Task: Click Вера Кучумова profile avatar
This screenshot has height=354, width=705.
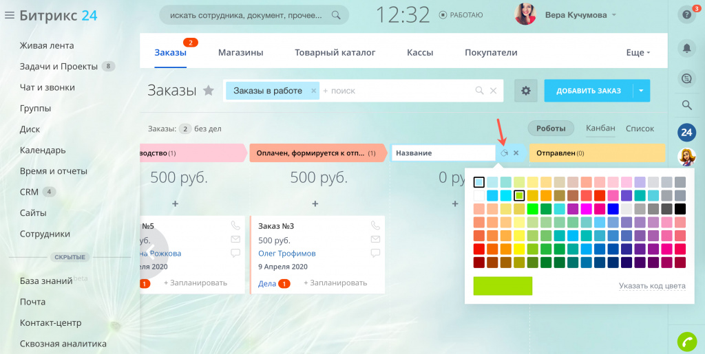Action: click(525, 15)
